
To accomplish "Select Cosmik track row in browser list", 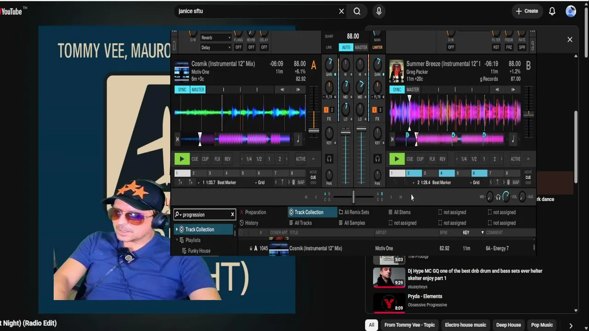I will click(387, 248).
